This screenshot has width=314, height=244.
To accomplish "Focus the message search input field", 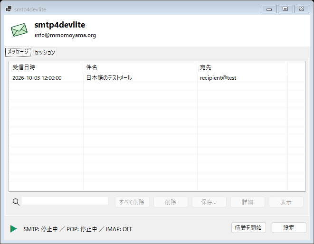I will (x=65, y=201).
